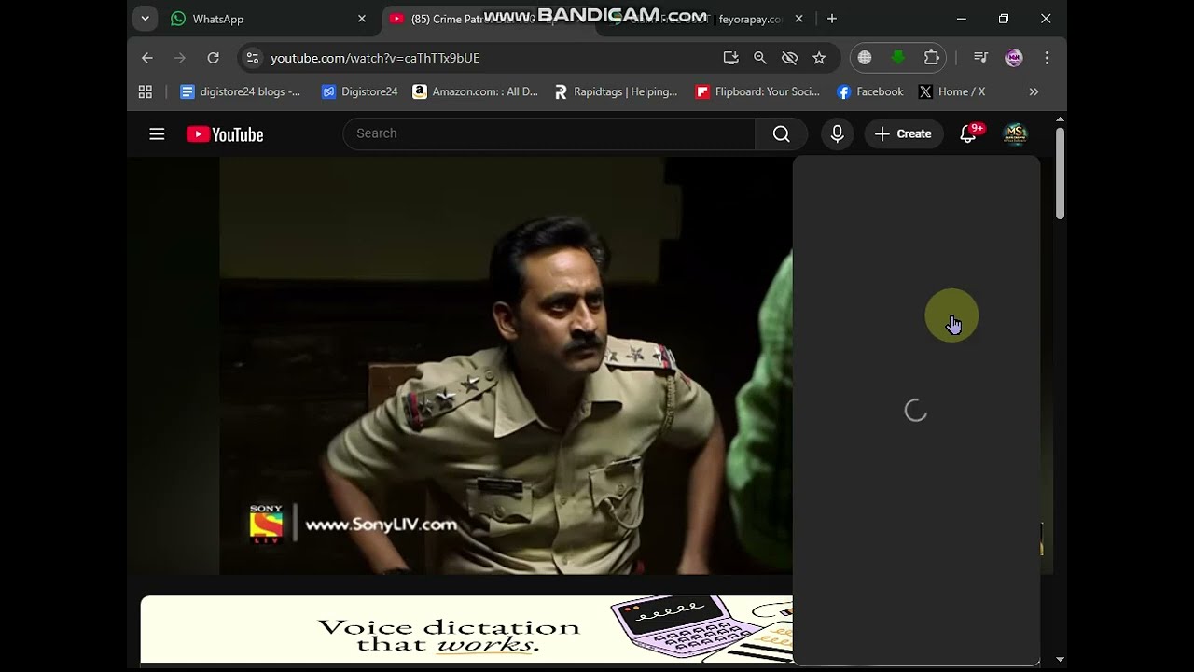View site information icon

coord(252,58)
